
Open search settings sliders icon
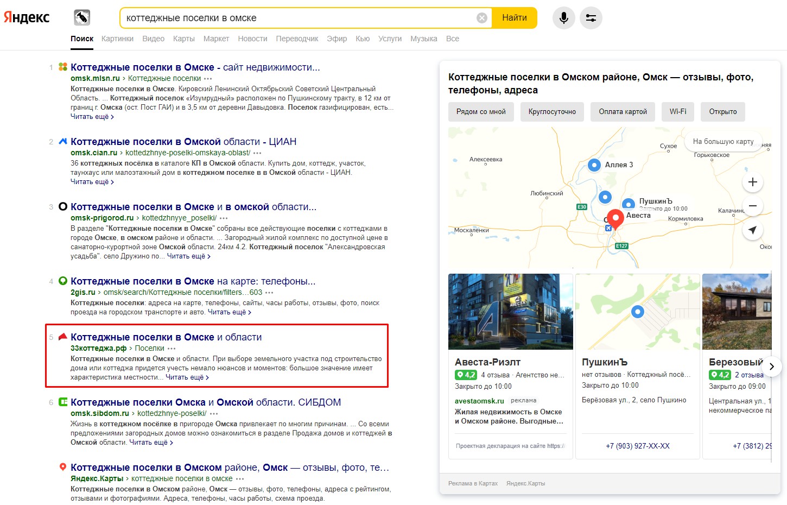(x=591, y=18)
